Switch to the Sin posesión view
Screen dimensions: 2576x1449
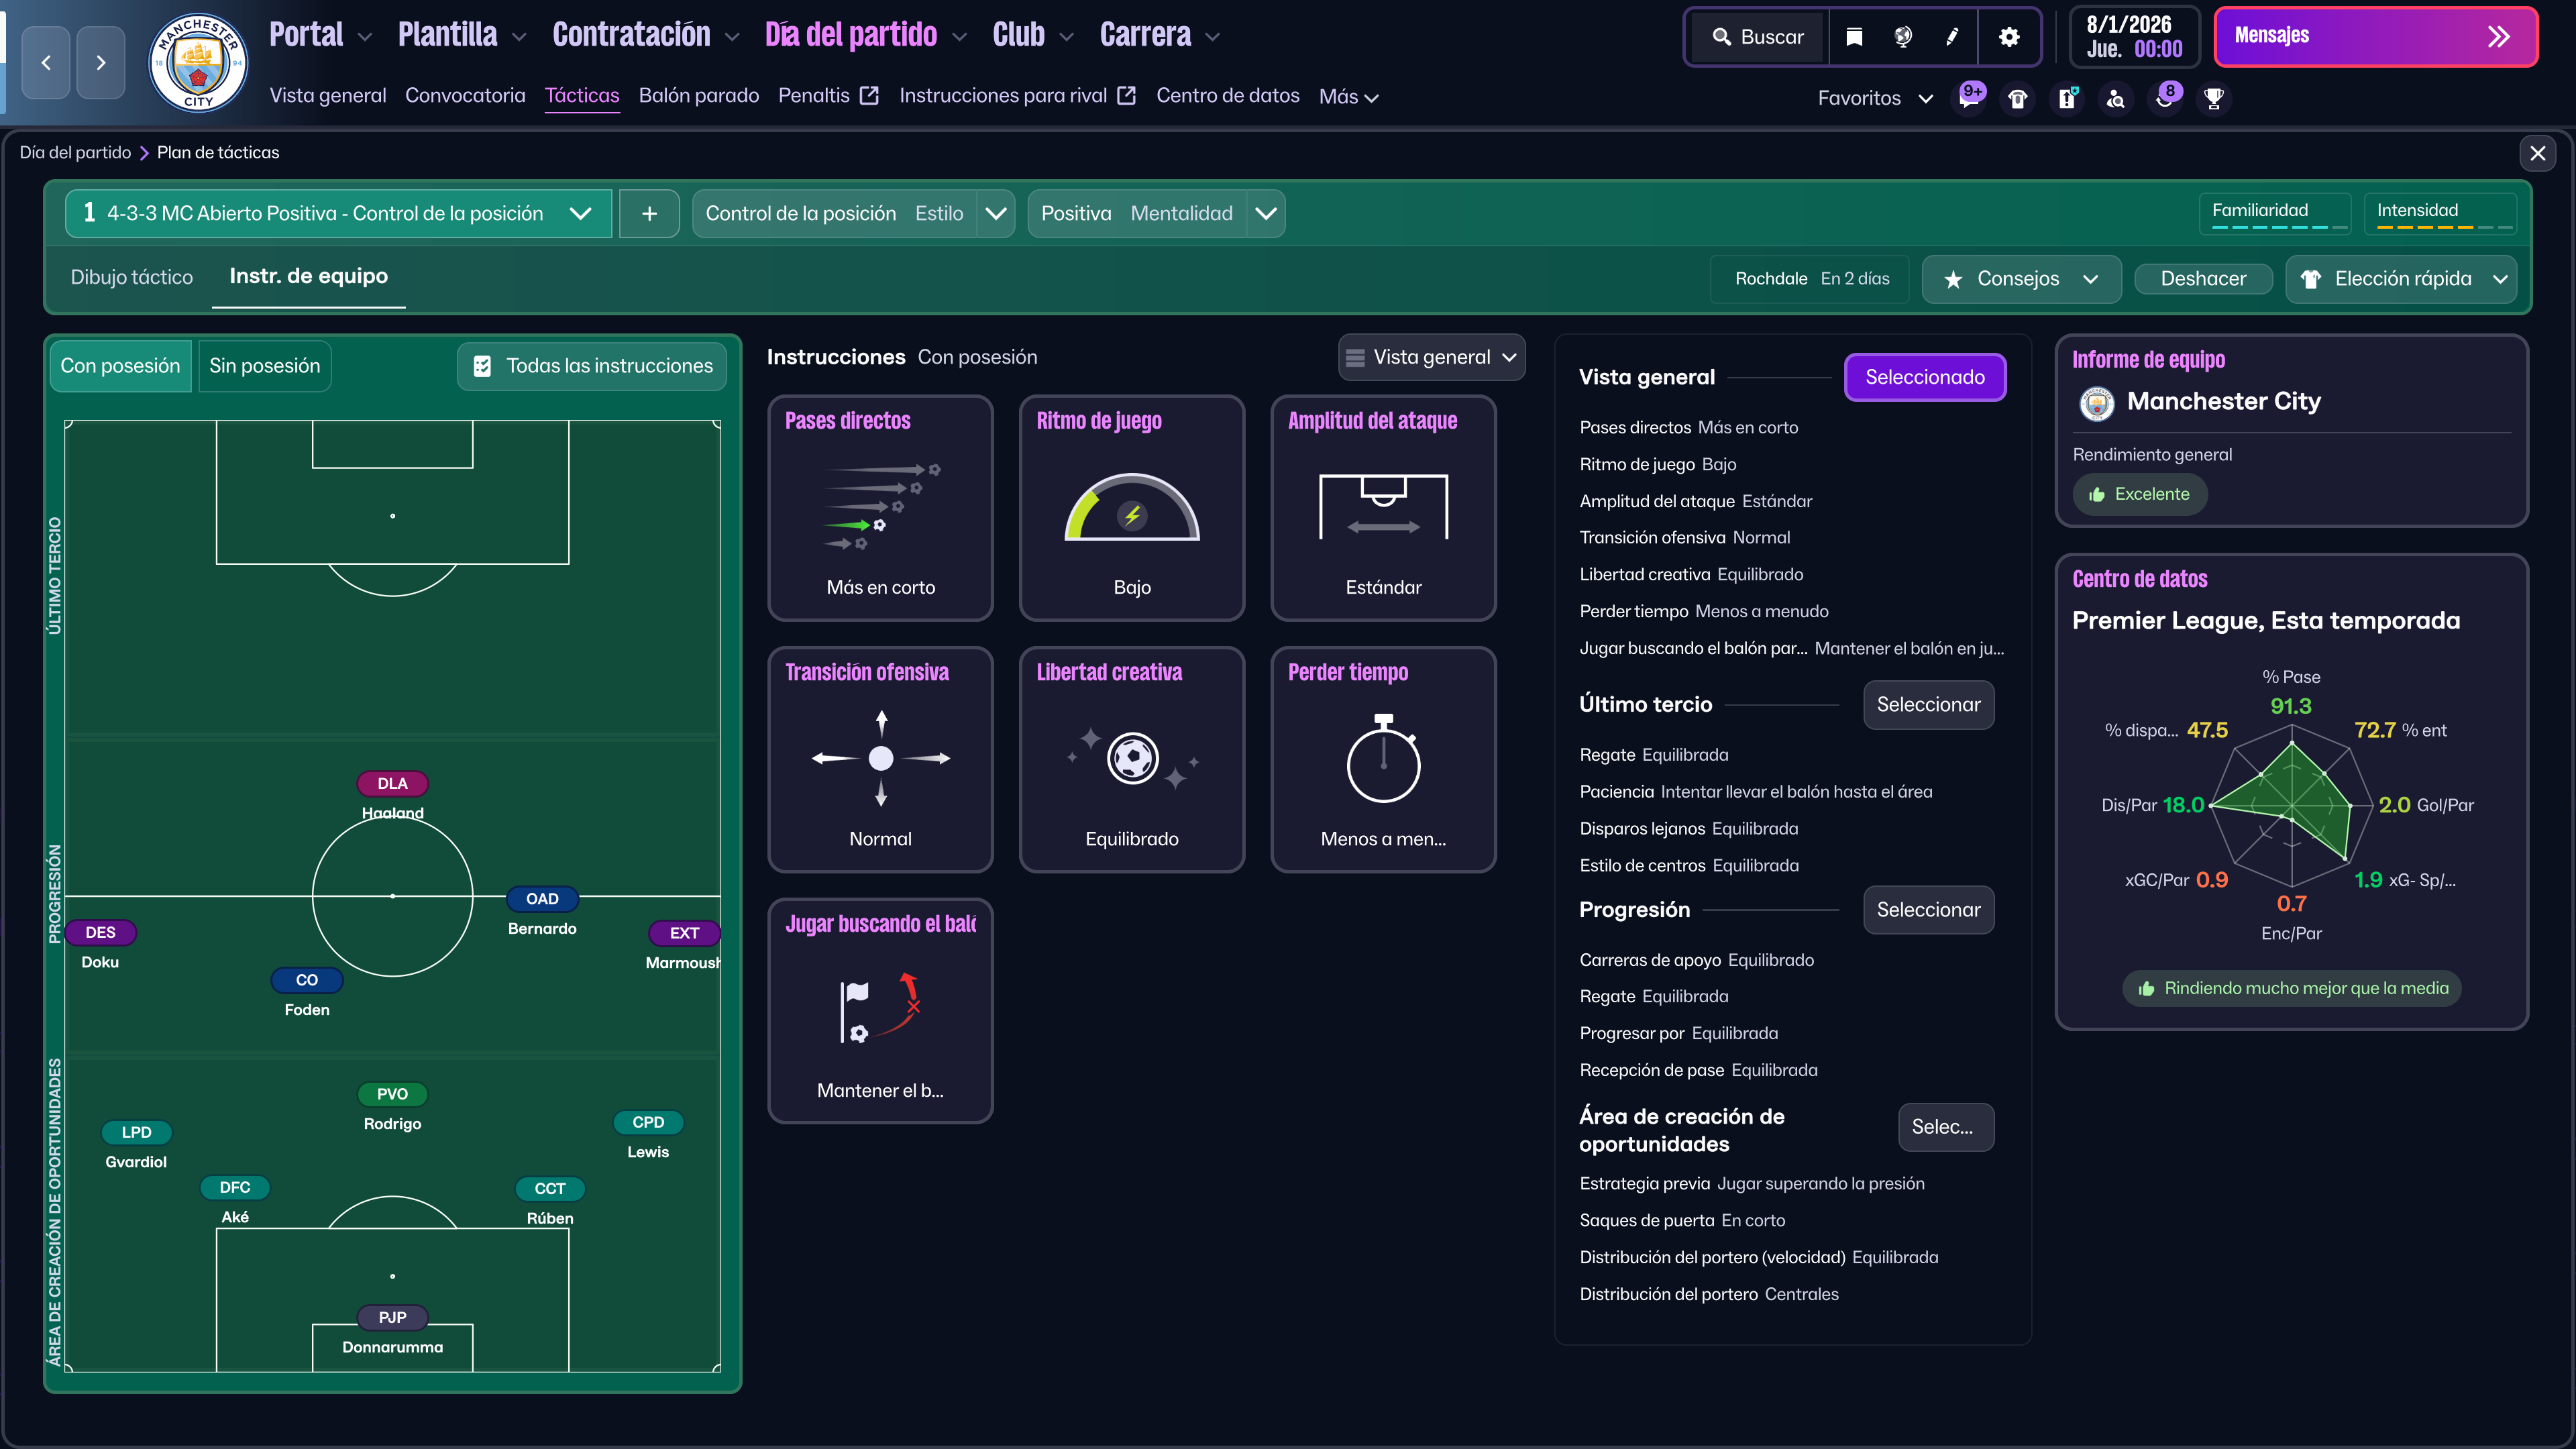tap(264, 366)
